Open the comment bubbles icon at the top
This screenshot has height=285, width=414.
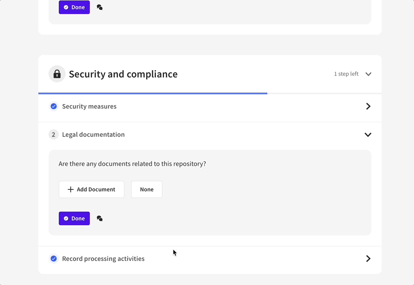coord(100,7)
